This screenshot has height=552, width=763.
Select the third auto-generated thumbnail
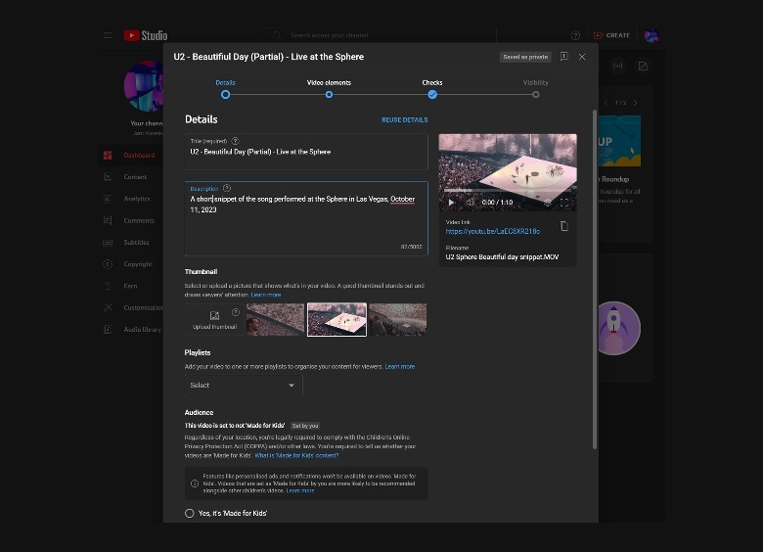coord(397,319)
